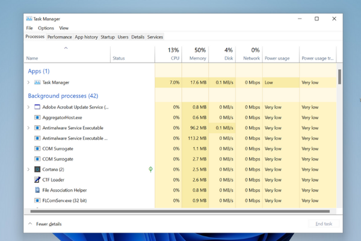
Task: Select Background processes (42) heading
Action: point(63,96)
